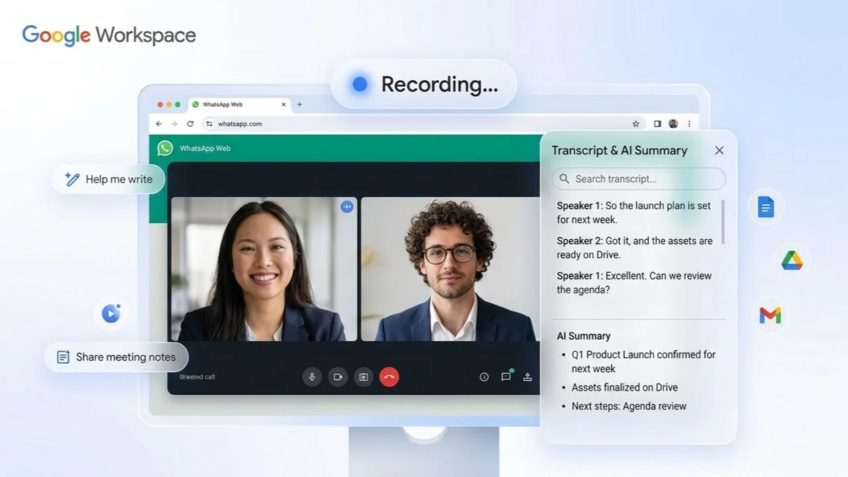End the call with the red button
This screenshot has width=848, height=477.
pyautogui.click(x=389, y=377)
